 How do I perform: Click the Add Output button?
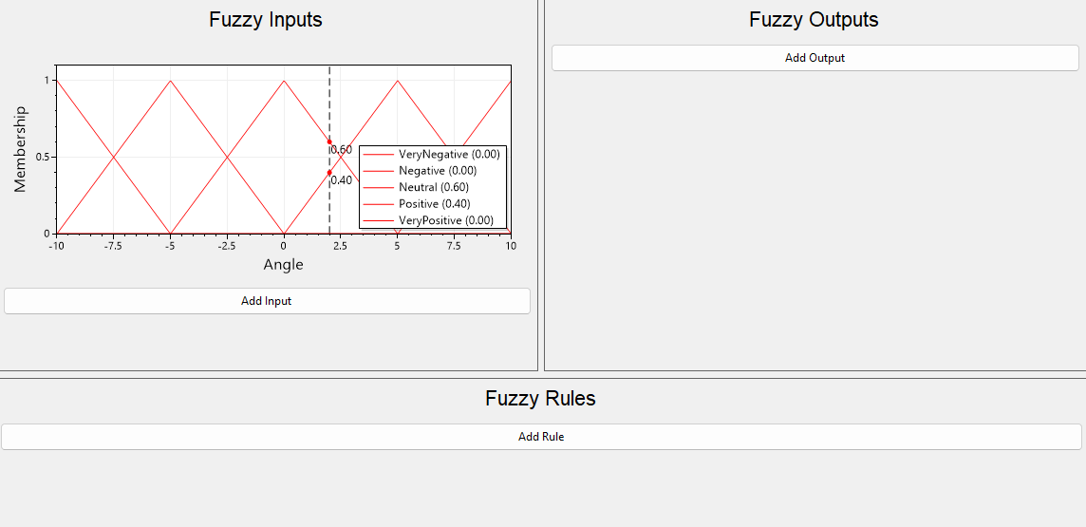815,58
